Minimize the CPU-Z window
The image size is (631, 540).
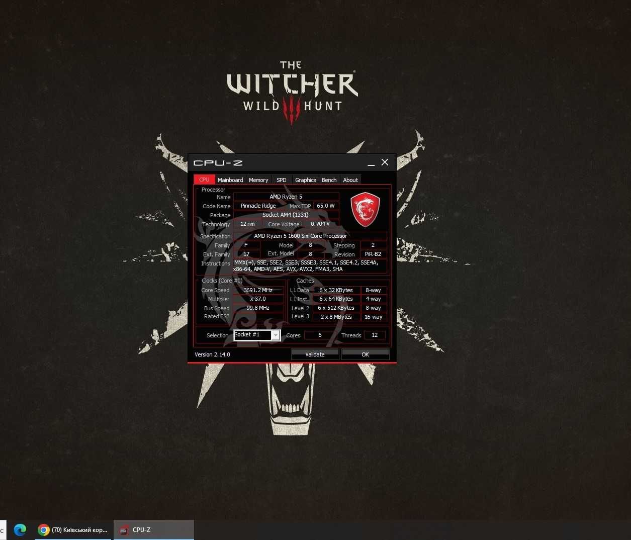click(x=371, y=162)
